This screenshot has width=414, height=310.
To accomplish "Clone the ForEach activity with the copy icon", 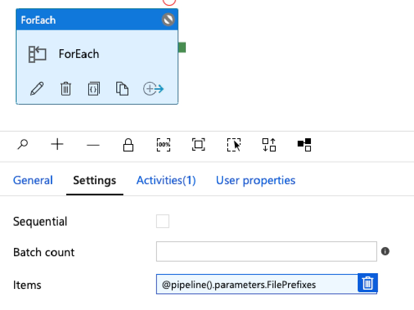I will tap(122, 88).
